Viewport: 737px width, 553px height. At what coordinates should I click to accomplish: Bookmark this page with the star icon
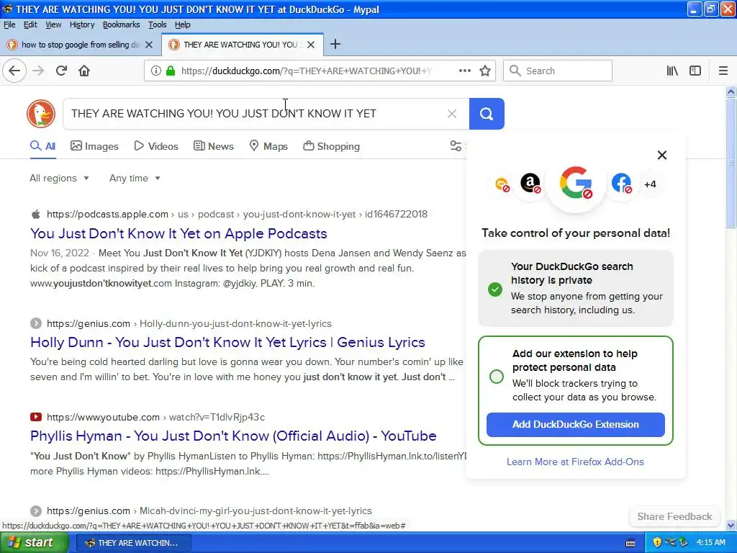(x=485, y=71)
